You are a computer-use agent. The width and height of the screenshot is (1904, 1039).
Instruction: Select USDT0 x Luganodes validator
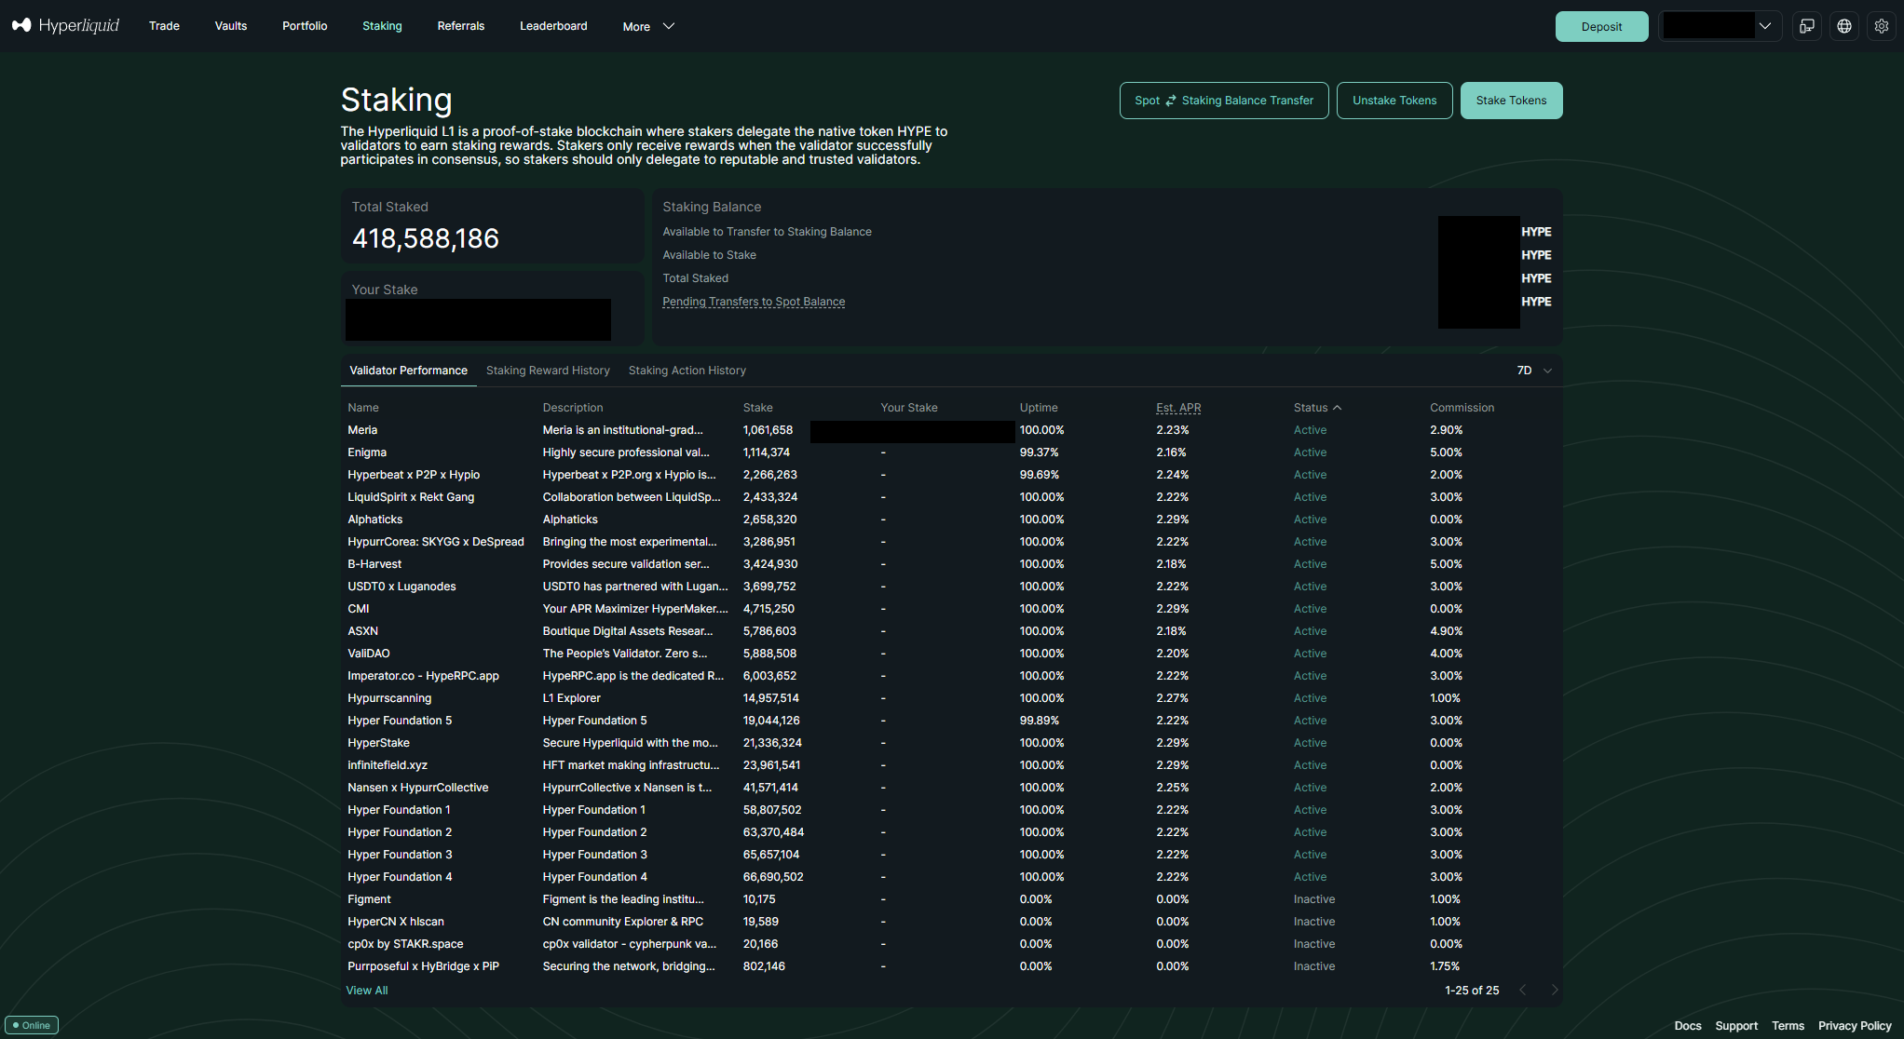(x=401, y=587)
